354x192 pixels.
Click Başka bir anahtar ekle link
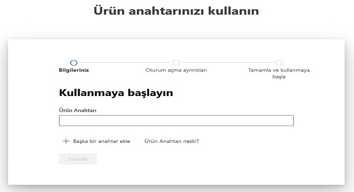[x=102, y=141]
